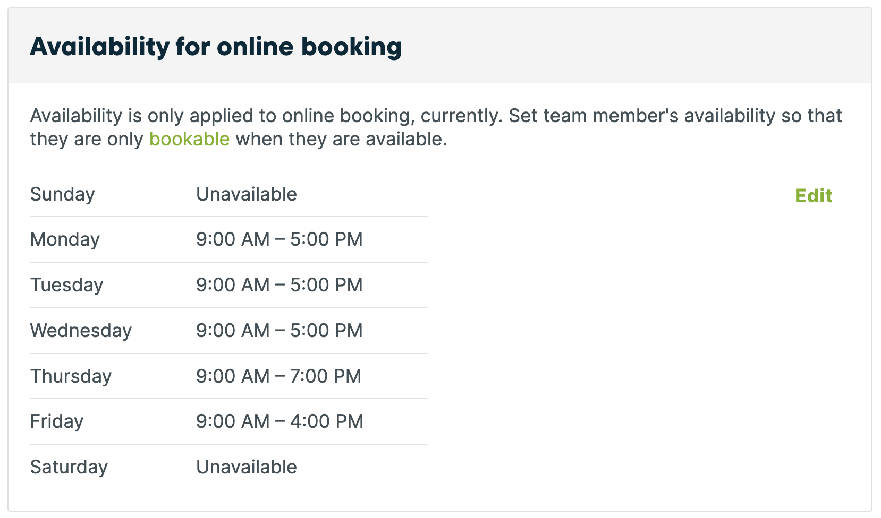Select the Sunday row label
The height and width of the screenshot is (518, 881).
click(62, 194)
